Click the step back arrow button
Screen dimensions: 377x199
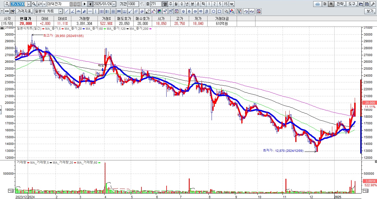(x=90, y=4)
